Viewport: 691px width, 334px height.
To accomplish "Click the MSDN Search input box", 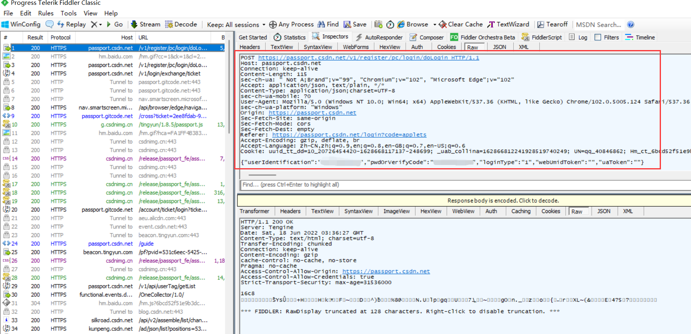I will pyautogui.click(x=599, y=25).
